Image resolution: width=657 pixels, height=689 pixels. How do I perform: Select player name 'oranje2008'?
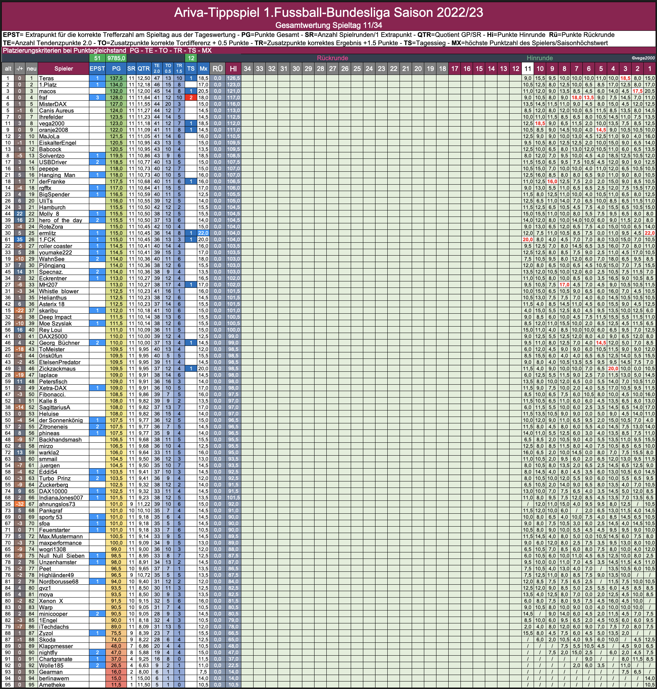point(53,130)
